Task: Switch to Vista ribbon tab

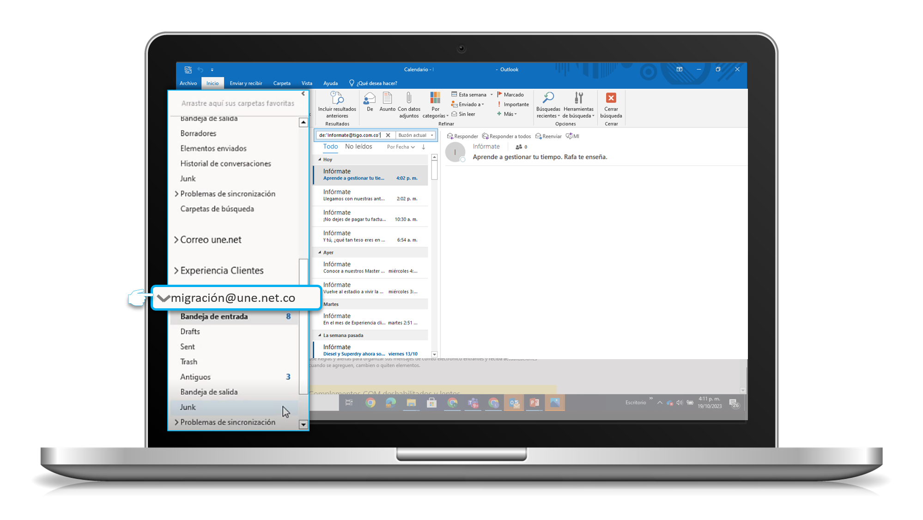Action: [x=307, y=83]
